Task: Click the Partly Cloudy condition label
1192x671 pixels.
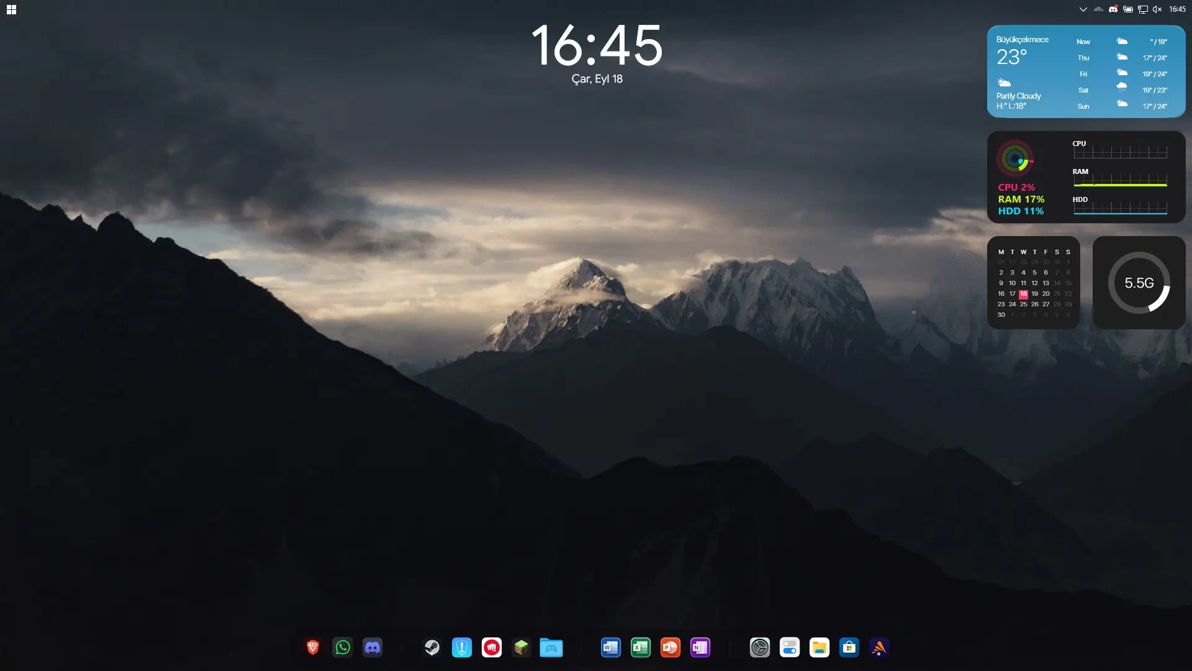Action: [1018, 96]
